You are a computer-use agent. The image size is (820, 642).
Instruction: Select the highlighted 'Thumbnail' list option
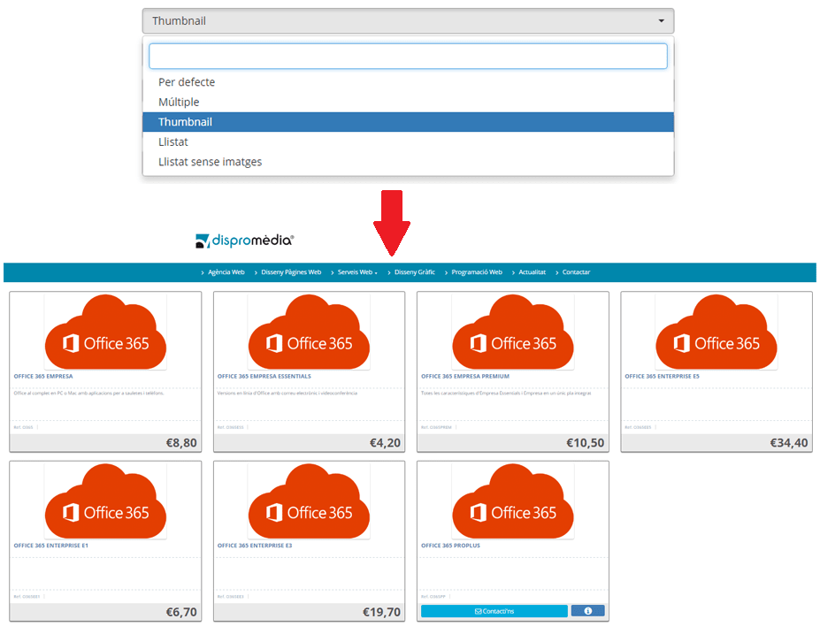coord(408,122)
